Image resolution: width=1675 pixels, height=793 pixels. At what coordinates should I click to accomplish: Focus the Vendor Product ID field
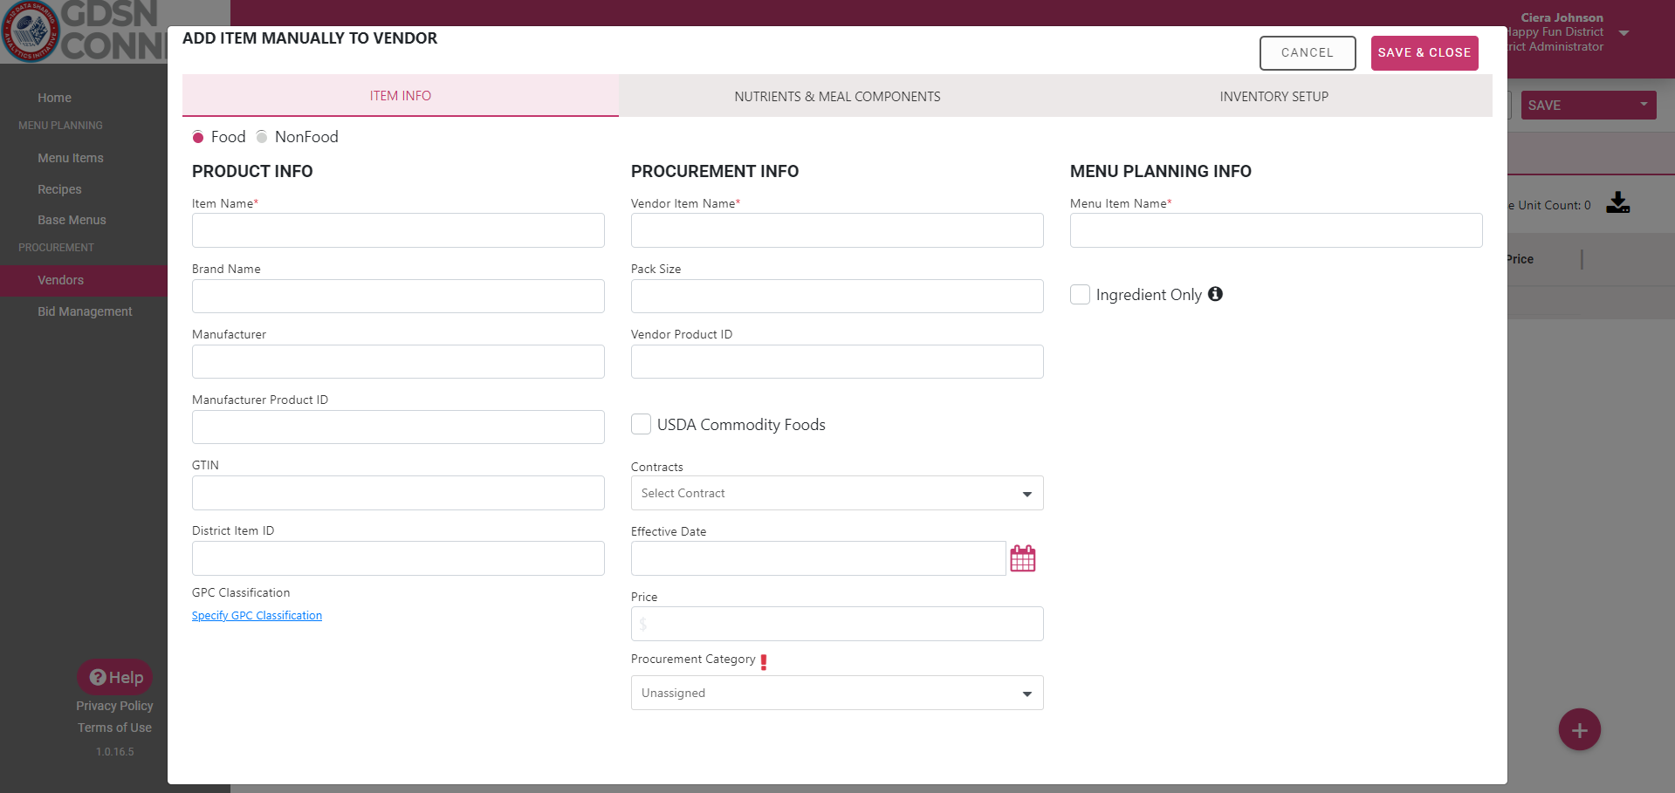tap(837, 361)
